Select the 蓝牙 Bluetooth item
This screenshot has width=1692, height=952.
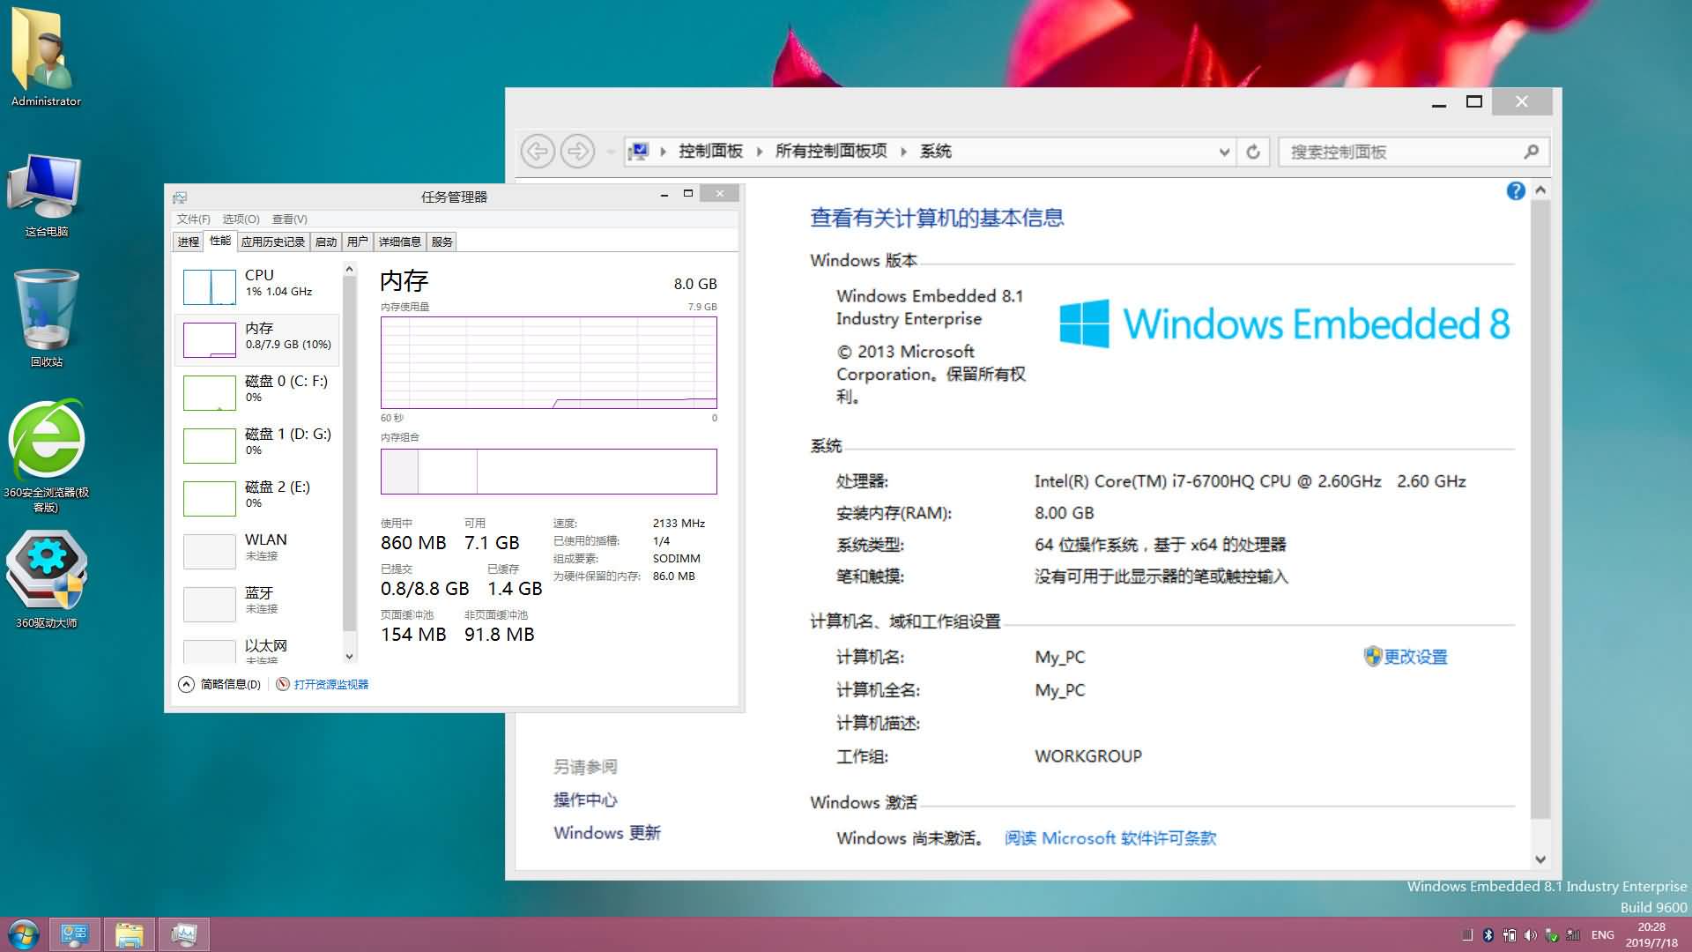click(x=256, y=604)
